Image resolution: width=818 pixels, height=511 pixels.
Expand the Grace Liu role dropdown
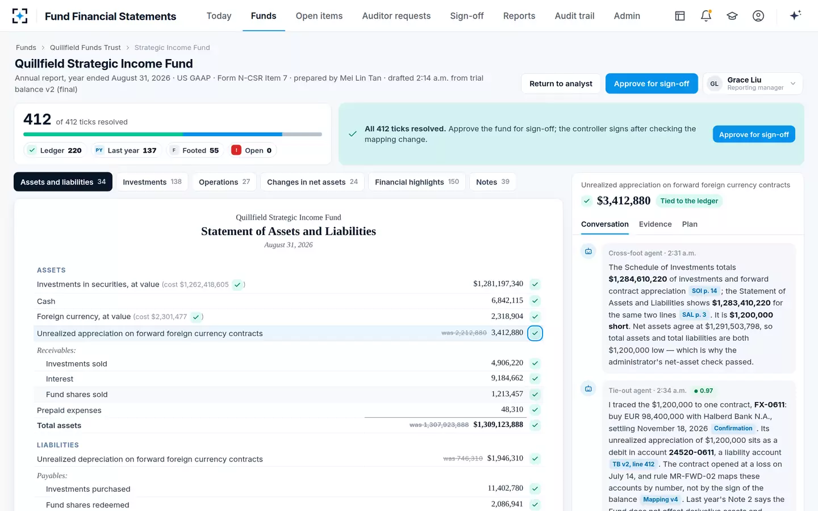click(753, 83)
